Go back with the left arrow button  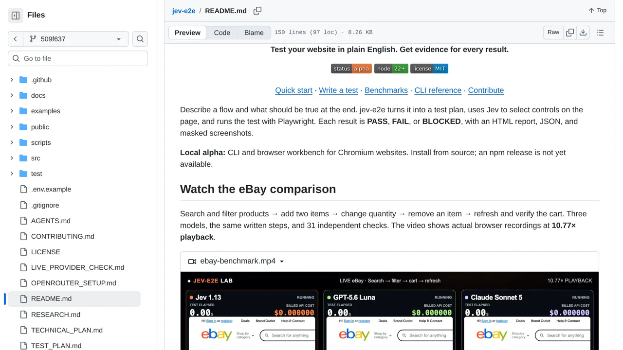[x=15, y=39]
